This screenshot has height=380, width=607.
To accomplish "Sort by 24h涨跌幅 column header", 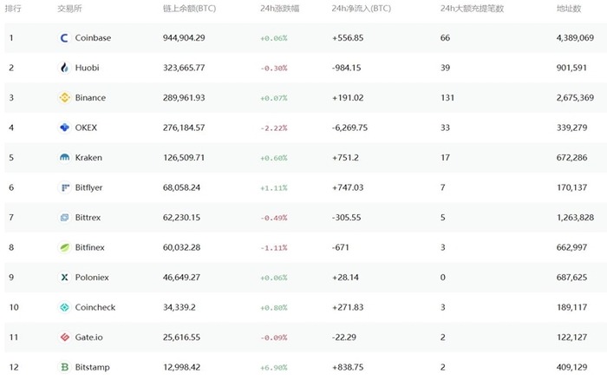I will click(x=279, y=8).
